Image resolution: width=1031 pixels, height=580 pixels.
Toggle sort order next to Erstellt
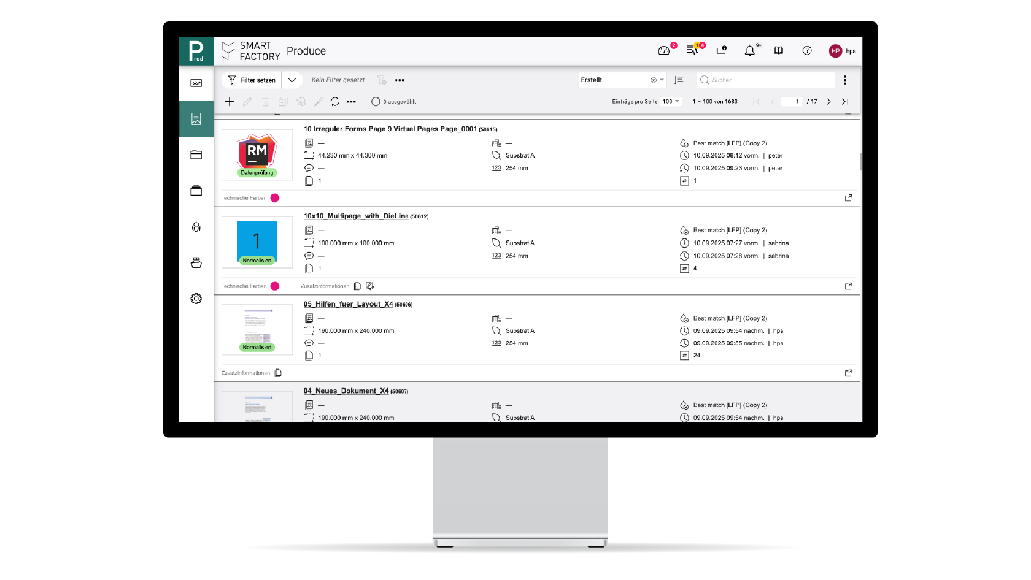pyautogui.click(x=679, y=80)
